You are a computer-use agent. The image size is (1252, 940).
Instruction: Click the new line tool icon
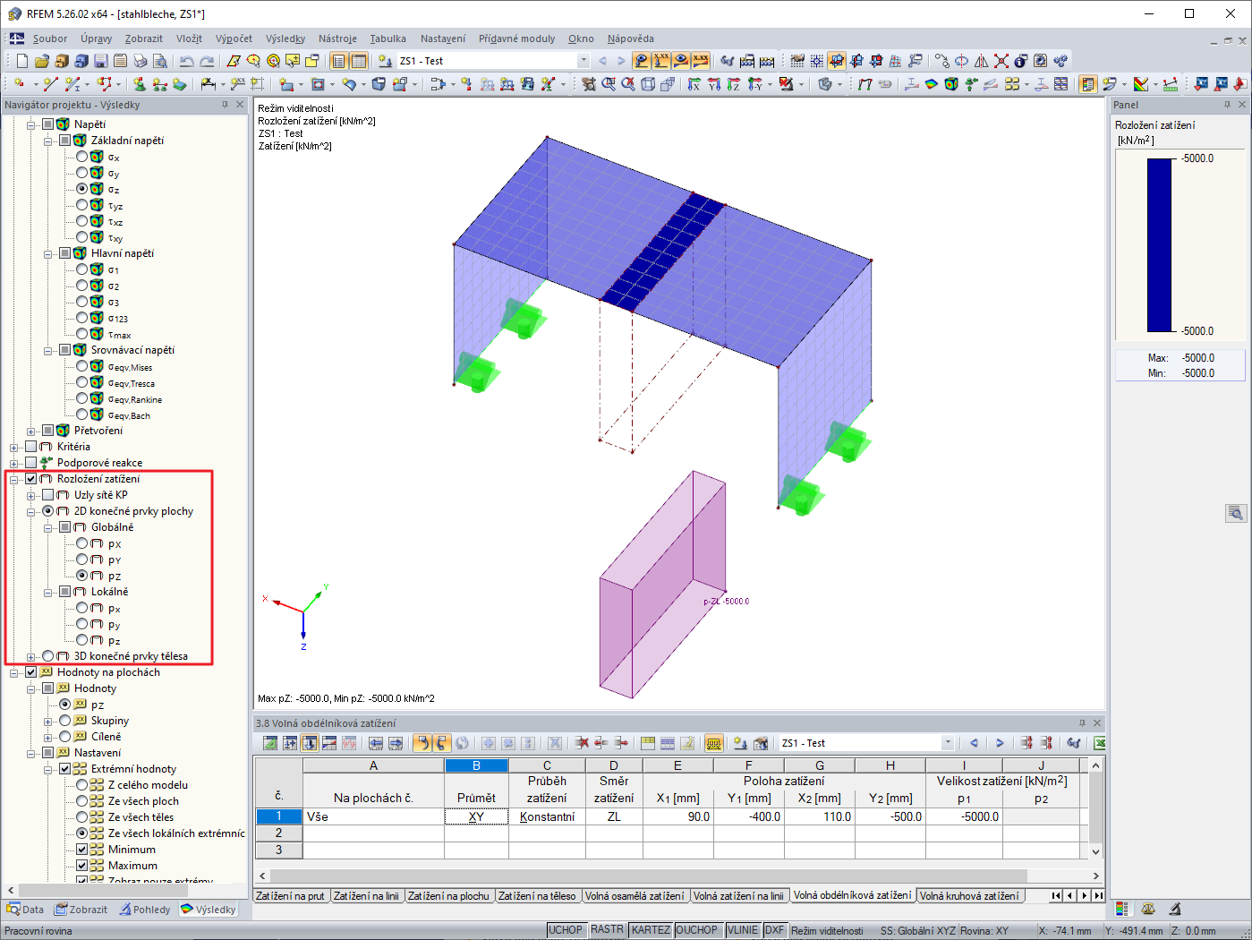[51, 84]
